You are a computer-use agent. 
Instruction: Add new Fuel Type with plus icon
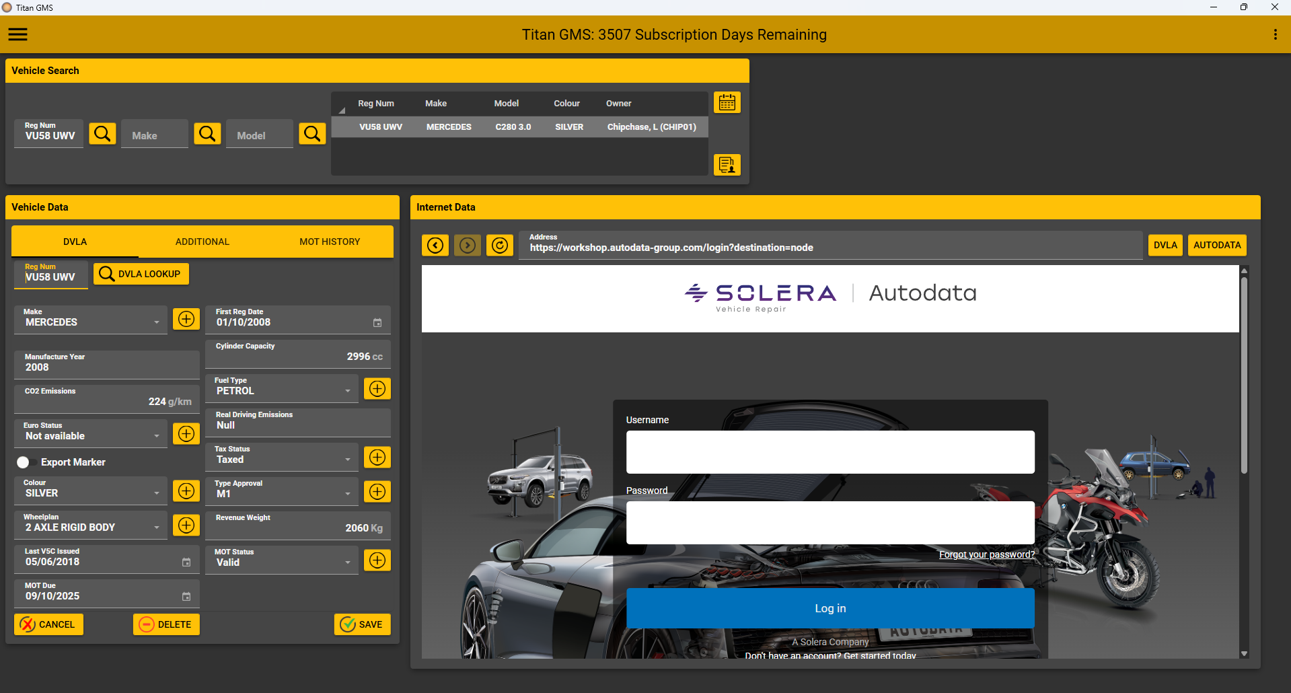[377, 388]
